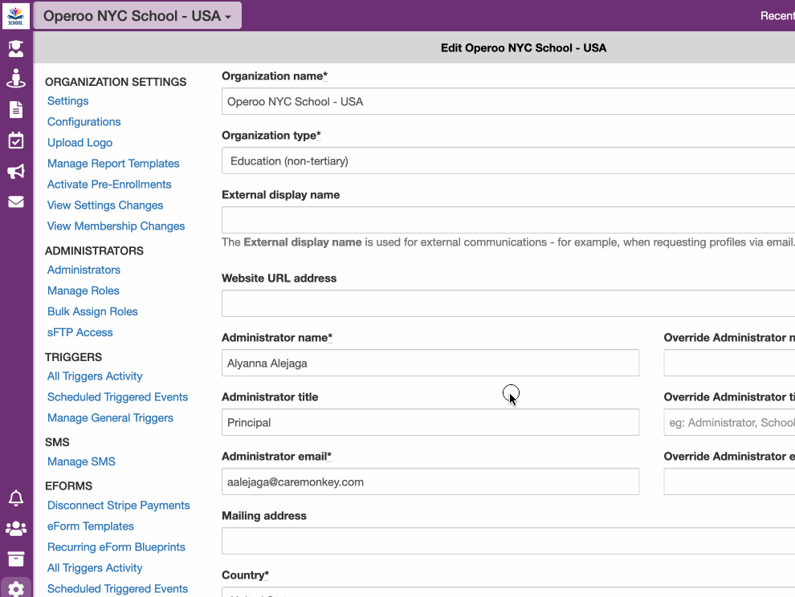This screenshot has height=597, width=795.
Task: Open the Organization type dropdown
Action: tap(508, 160)
